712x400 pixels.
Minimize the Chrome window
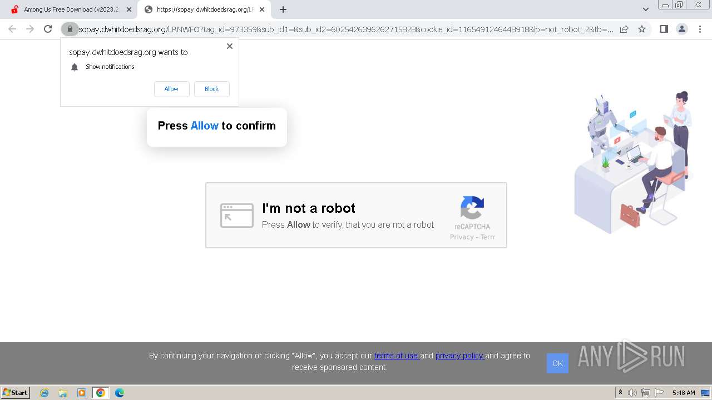[665, 5]
